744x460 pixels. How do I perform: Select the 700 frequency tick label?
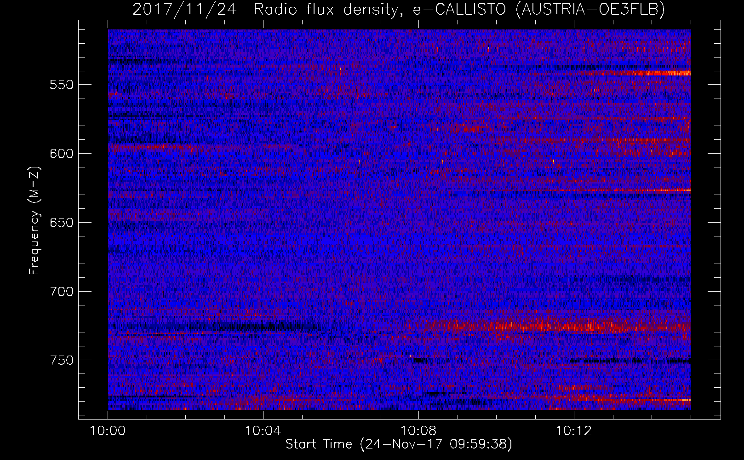tap(62, 292)
